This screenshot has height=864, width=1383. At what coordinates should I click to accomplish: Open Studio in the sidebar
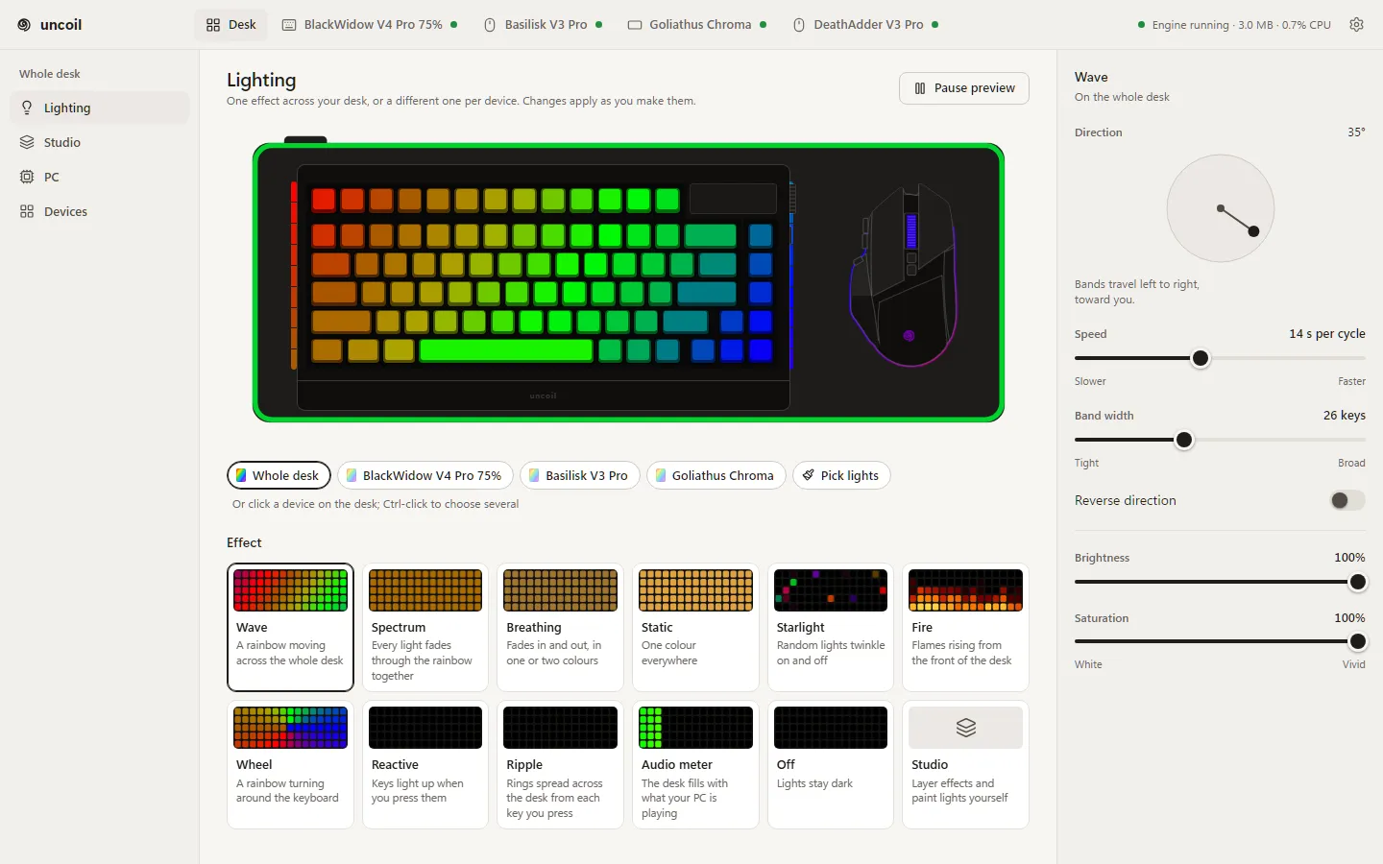pyautogui.click(x=100, y=142)
